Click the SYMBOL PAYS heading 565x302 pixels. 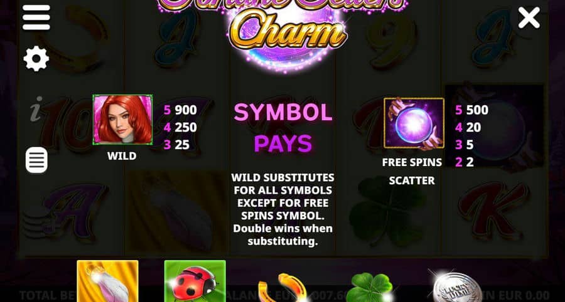(283, 128)
